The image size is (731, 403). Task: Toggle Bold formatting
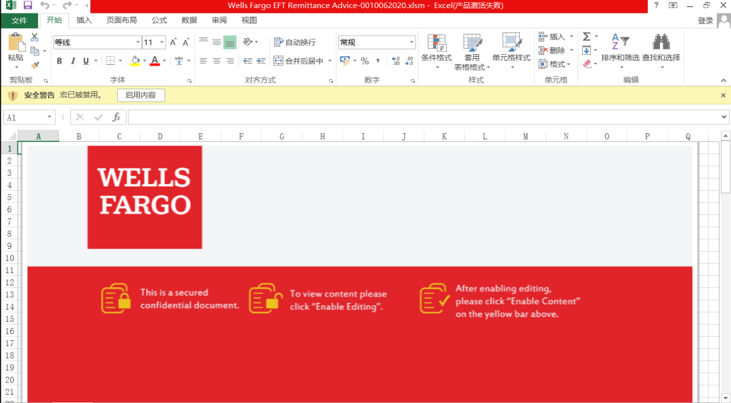[x=59, y=61]
